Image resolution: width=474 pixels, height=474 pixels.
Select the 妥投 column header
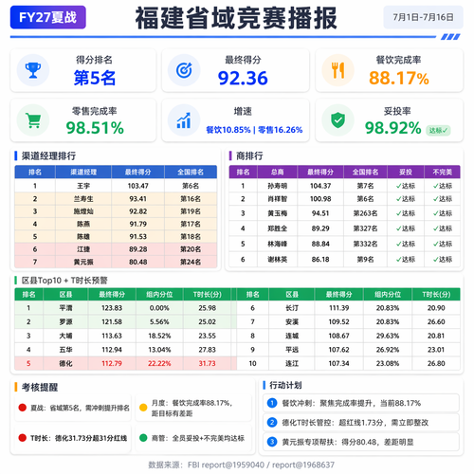[406, 172]
